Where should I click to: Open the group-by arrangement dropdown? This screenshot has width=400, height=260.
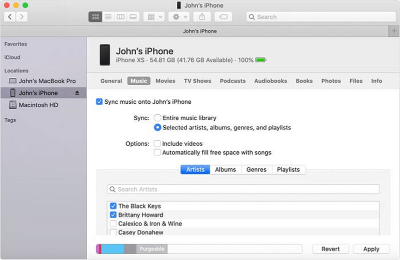(154, 17)
